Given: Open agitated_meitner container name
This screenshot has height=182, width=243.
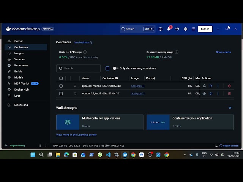Looking at the screenshot, I should 91,86.
